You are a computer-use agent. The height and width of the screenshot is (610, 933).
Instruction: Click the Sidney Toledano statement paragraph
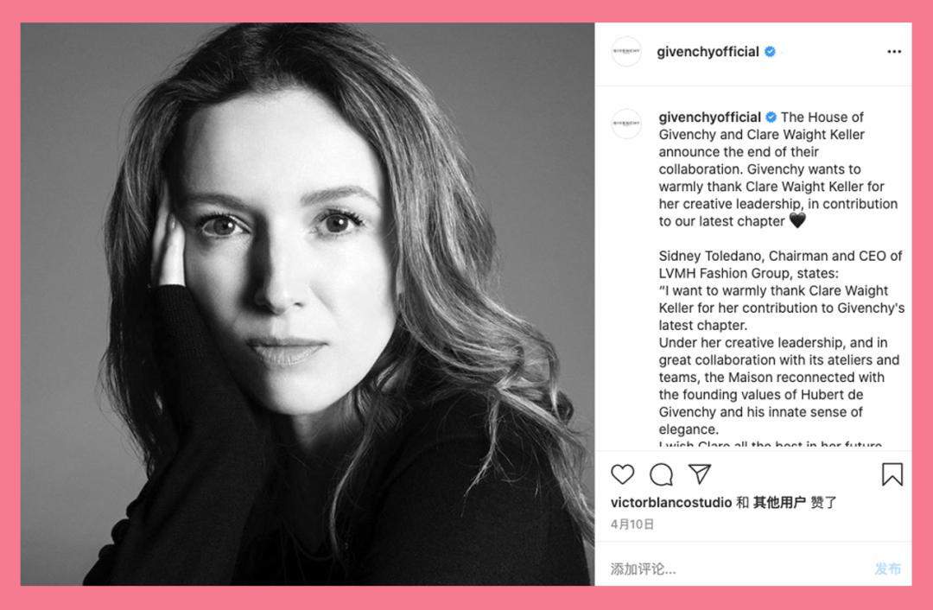point(780,264)
